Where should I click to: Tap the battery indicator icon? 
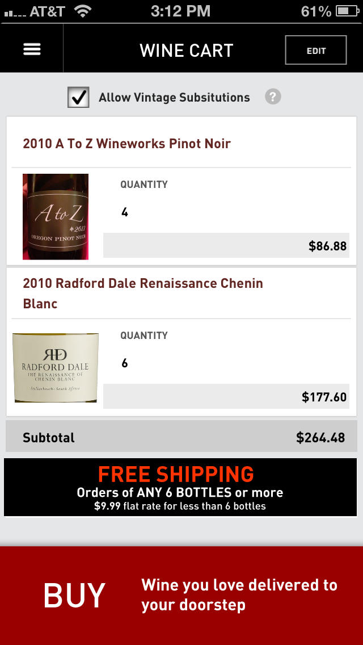[x=346, y=11]
